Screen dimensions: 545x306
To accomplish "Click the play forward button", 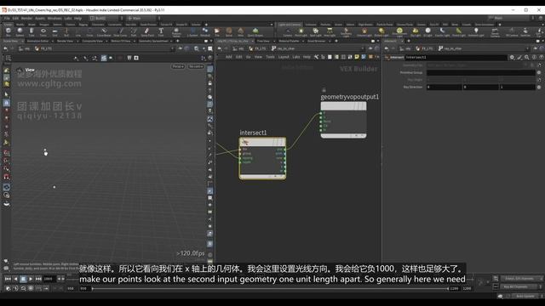I will coord(31,279).
